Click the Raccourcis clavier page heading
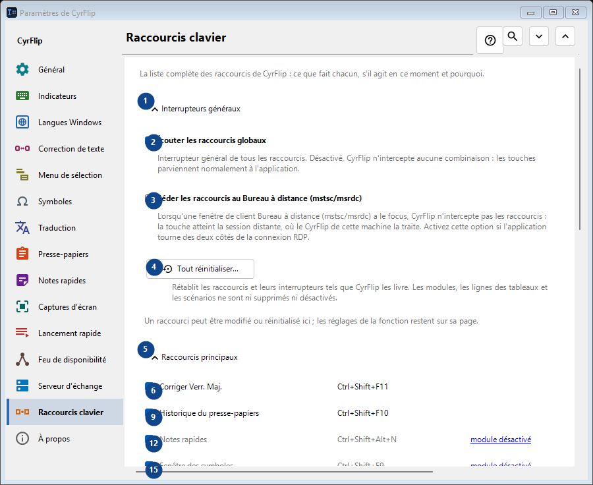This screenshot has width=593, height=485. pos(176,38)
